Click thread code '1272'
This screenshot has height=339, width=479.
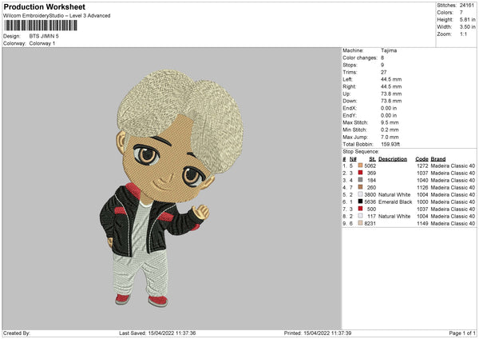(x=422, y=166)
